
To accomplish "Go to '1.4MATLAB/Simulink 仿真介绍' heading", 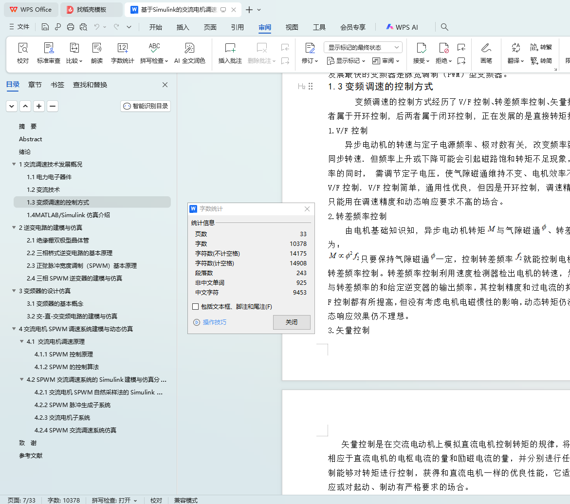I will 68,215.
